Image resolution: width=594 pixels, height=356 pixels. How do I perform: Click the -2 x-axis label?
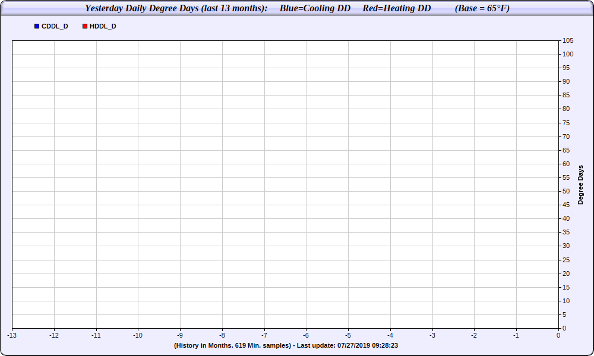pyautogui.click(x=474, y=335)
